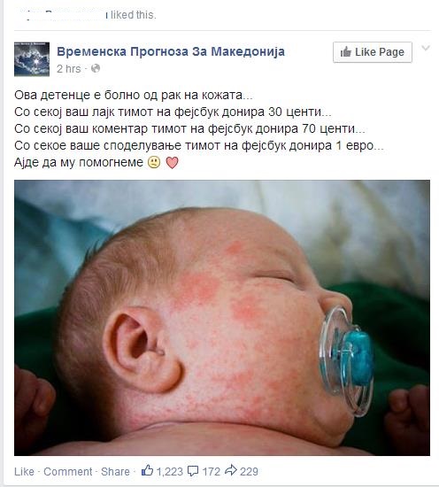Click the Comment link below photo

67,471
